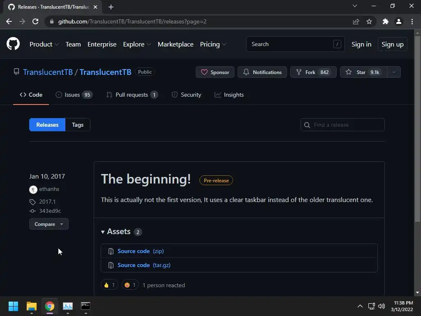Expand the Product menu
421x316 pixels.
point(44,44)
